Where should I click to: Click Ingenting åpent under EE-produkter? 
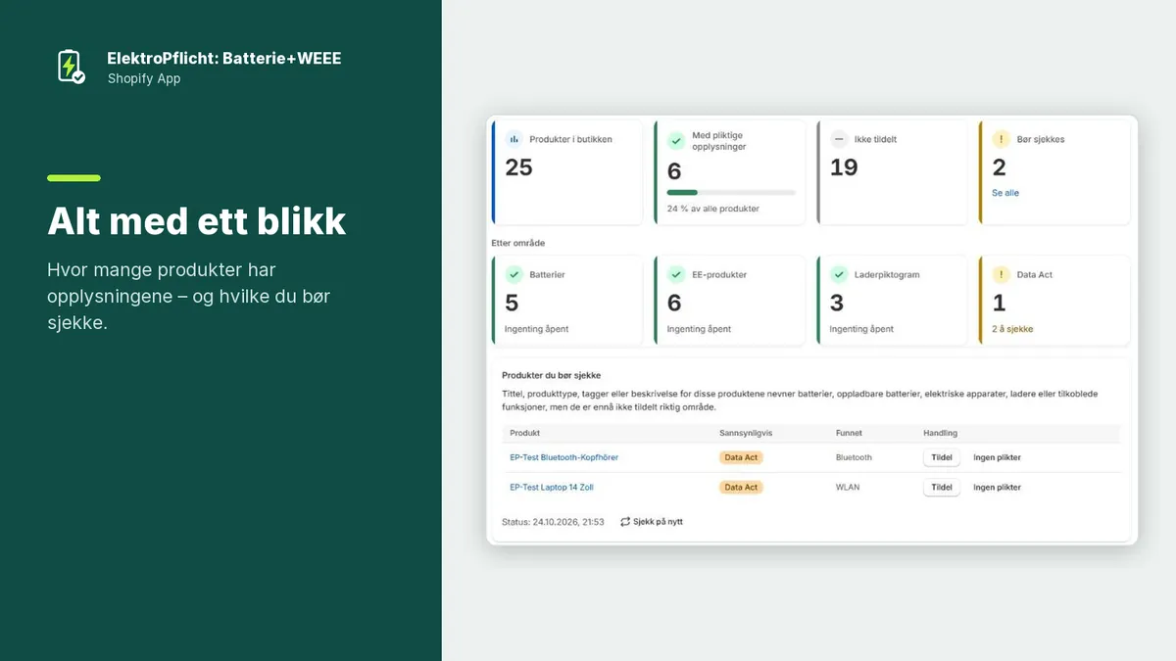699,329
